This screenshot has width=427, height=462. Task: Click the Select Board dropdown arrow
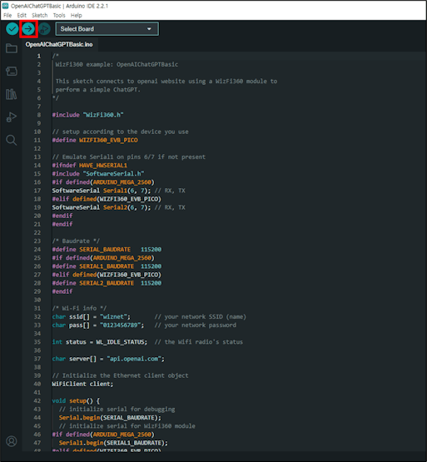149,29
